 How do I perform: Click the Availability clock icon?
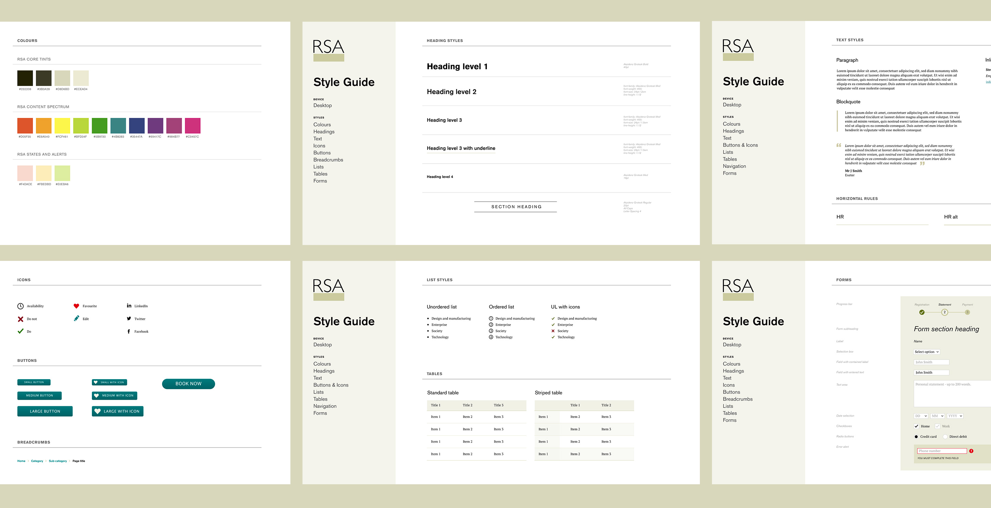coord(20,306)
